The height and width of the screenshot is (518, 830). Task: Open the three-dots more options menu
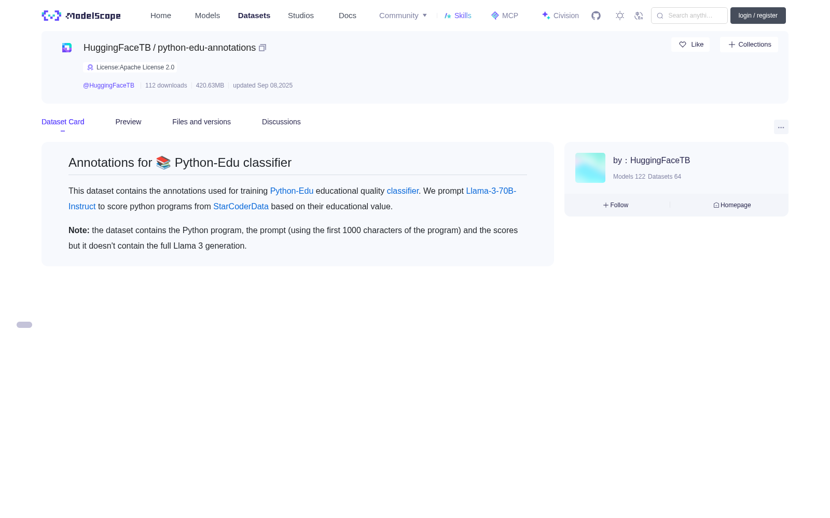(x=781, y=127)
